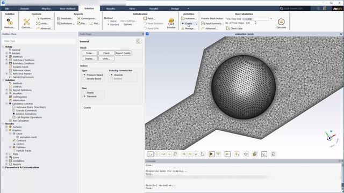
Task: Click the axis orientation view icon
Action: tap(197, 154)
